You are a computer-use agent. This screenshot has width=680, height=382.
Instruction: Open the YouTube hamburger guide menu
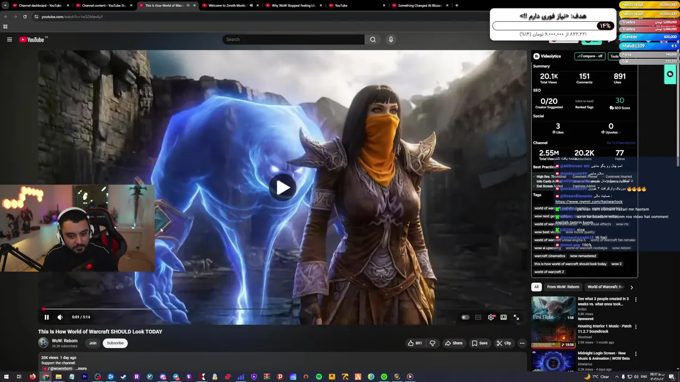9,39
